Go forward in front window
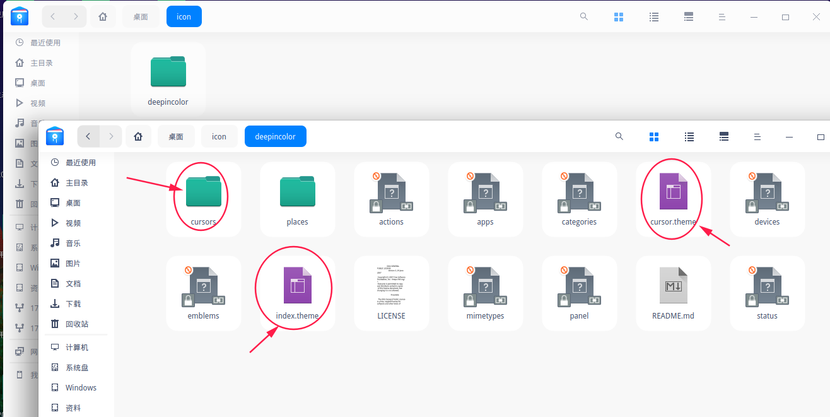 (111, 136)
